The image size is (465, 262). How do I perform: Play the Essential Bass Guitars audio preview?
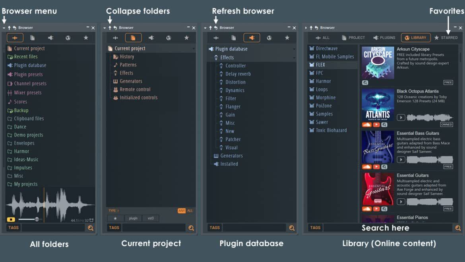click(401, 160)
